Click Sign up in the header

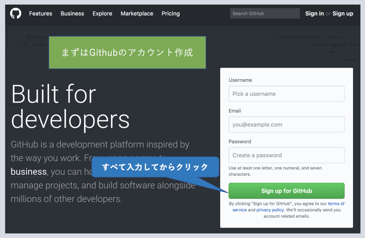coord(343,14)
